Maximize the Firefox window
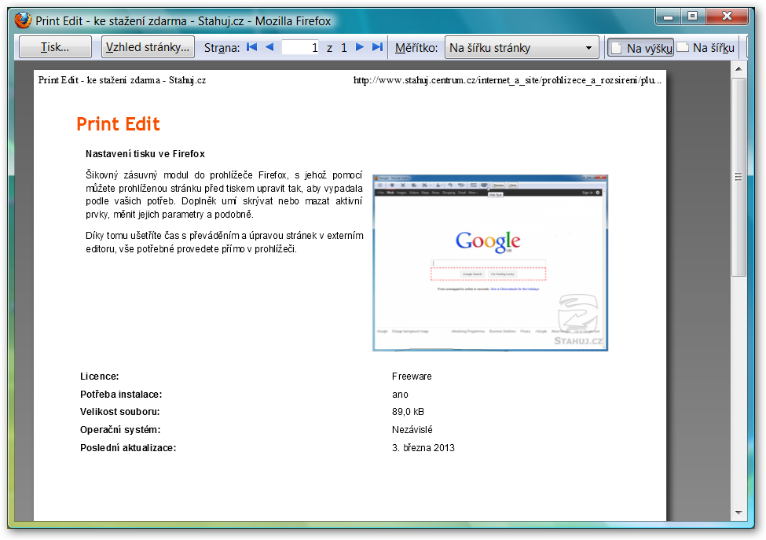 click(x=693, y=17)
